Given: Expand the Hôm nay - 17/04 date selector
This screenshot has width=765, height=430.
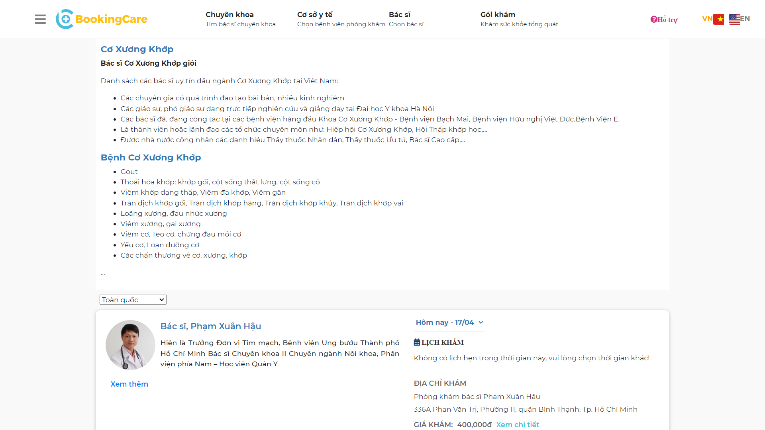Looking at the screenshot, I should pyautogui.click(x=449, y=322).
